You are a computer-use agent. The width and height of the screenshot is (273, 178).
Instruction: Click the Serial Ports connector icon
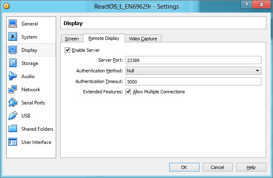(x=12, y=102)
